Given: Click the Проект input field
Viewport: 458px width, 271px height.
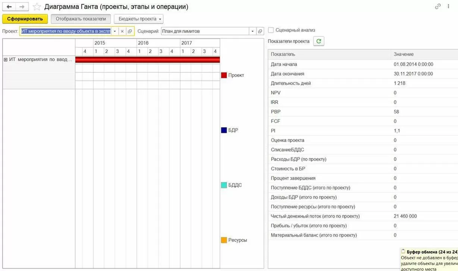Looking at the screenshot, I should [x=66, y=31].
